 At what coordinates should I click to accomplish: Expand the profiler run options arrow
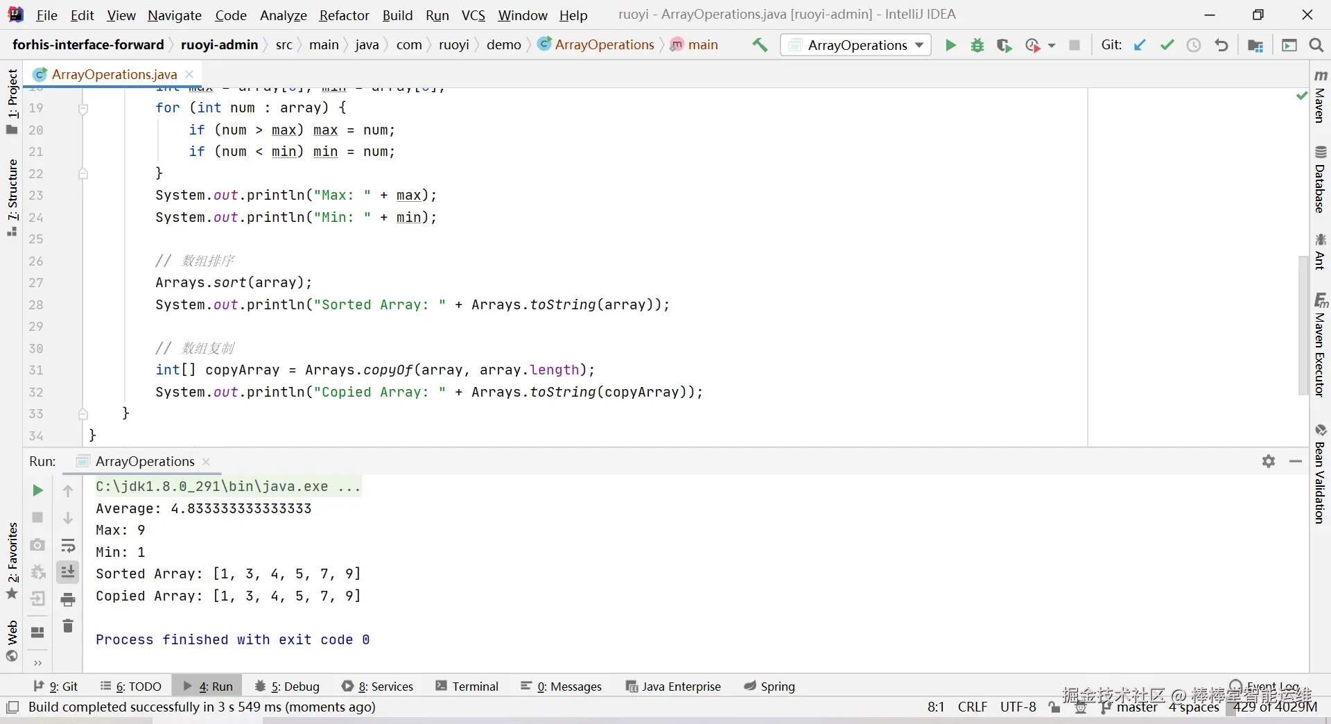click(x=1052, y=45)
